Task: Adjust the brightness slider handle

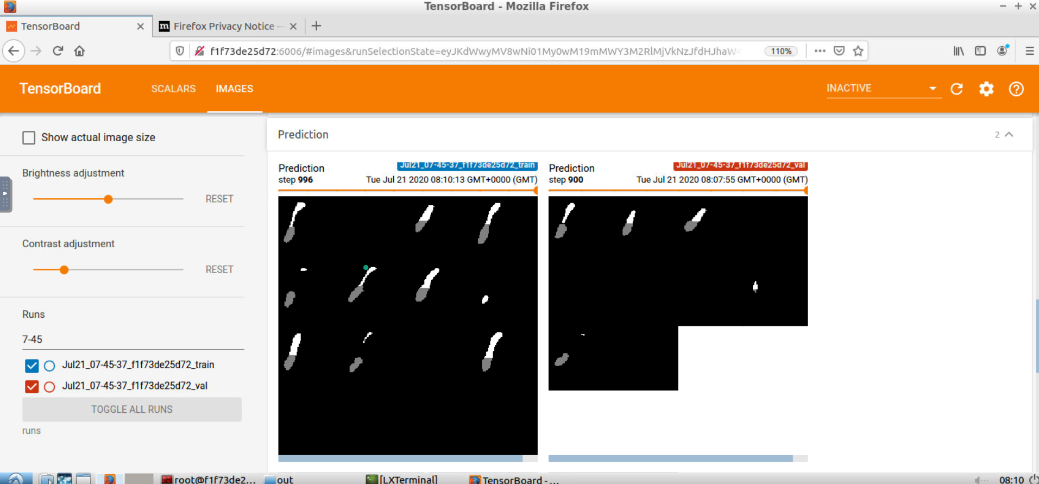Action: 108,199
